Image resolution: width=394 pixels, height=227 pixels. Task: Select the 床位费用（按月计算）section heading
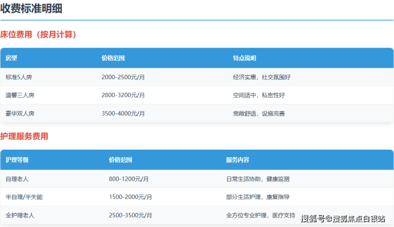click(x=39, y=35)
